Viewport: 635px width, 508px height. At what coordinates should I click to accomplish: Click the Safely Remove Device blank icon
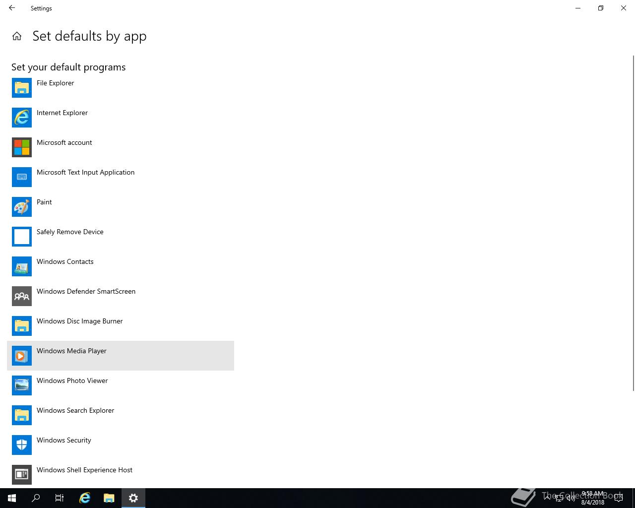[22, 237]
